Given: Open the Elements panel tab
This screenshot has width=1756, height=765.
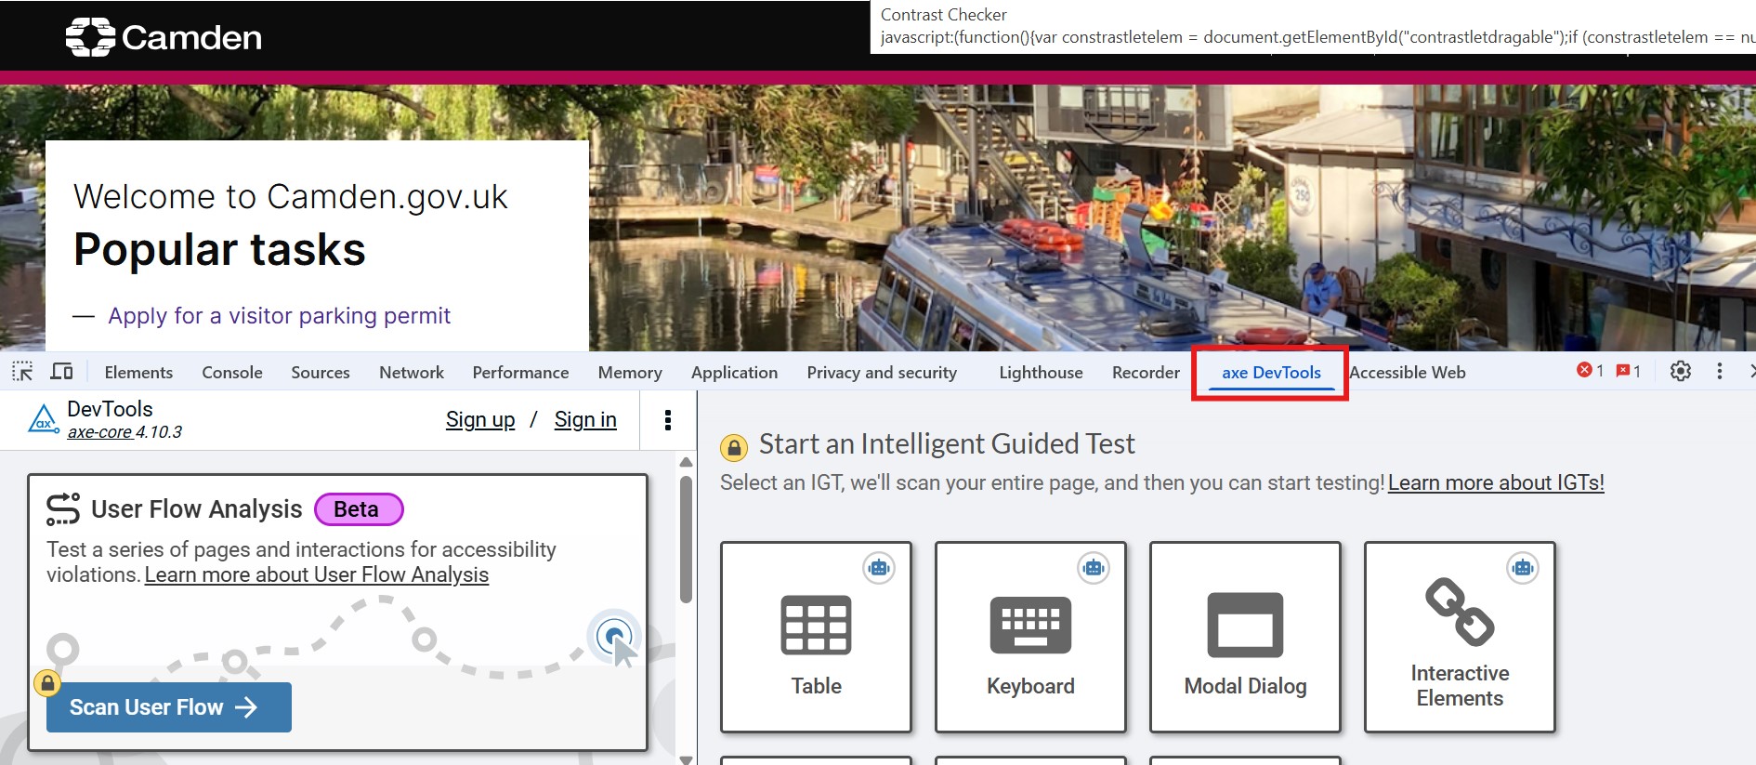Looking at the screenshot, I should 138,373.
